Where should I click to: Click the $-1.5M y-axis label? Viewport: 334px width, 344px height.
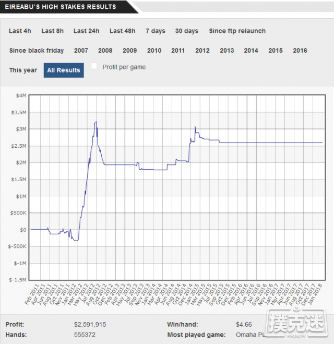click(x=18, y=280)
